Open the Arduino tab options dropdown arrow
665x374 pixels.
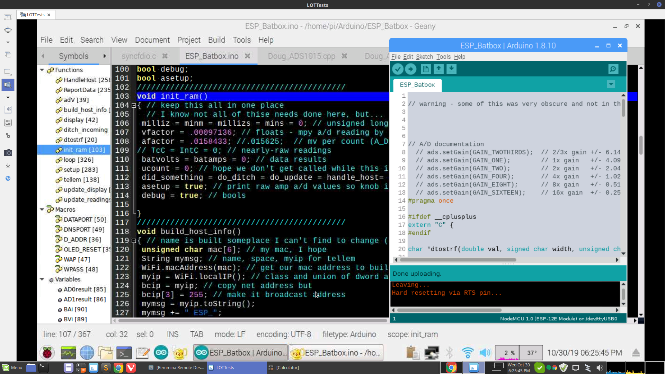coord(611,84)
